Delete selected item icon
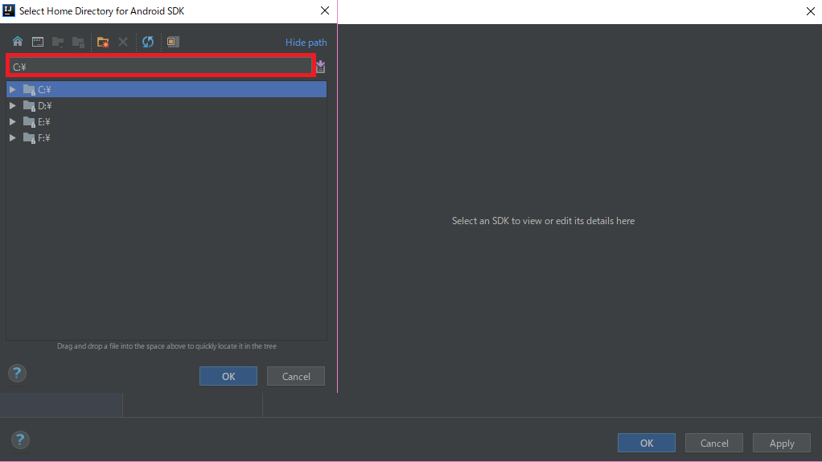The width and height of the screenshot is (822, 462). point(123,42)
